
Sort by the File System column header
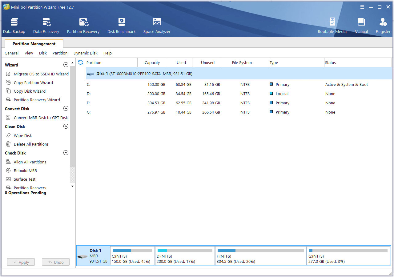[245, 62]
